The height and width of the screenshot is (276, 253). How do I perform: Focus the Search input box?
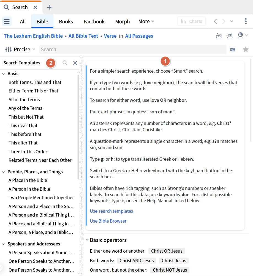[x=133, y=50]
